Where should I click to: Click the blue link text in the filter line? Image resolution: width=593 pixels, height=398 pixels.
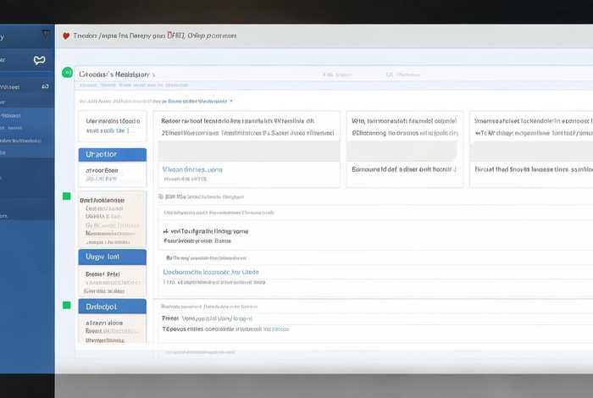195,102
